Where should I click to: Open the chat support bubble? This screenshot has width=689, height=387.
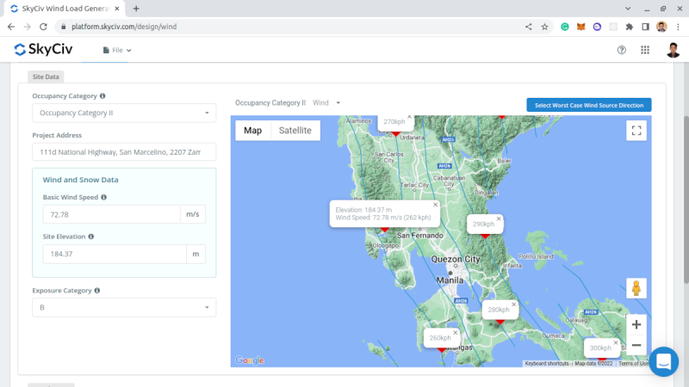(x=663, y=362)
